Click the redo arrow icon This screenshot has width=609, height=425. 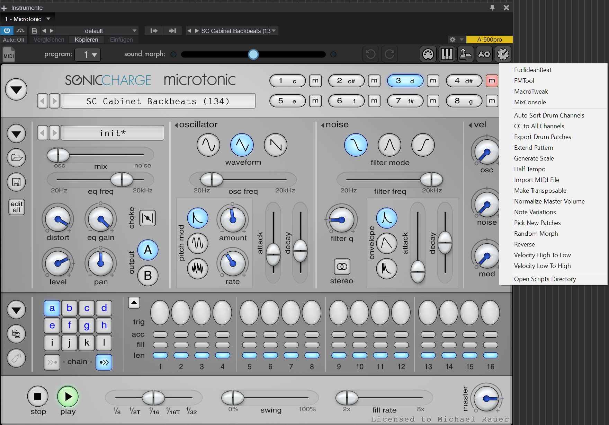click(389, 54)
